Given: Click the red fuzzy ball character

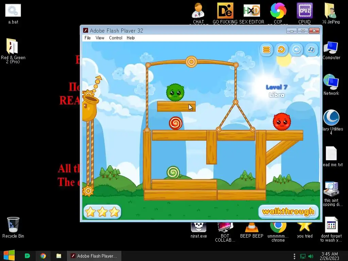Looking at the screenshot, I should click(282, 121).
